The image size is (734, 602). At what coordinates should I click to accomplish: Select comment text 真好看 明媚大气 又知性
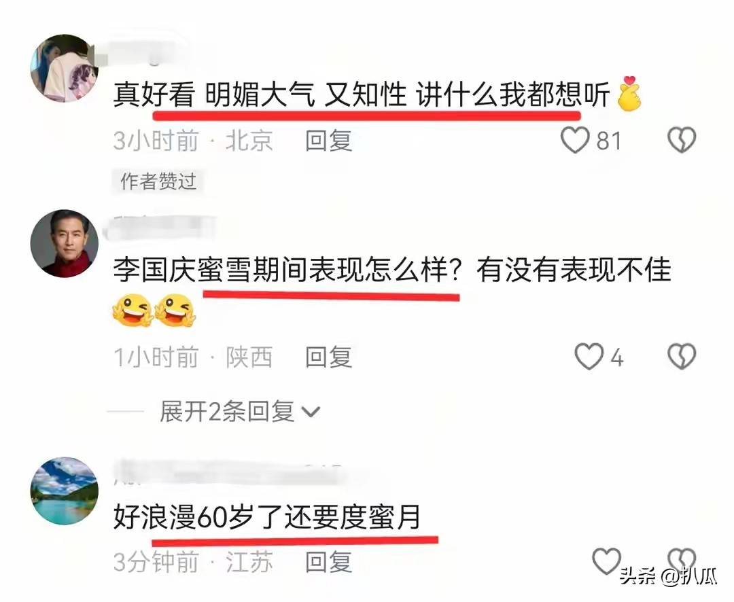[x=260, y=95]
